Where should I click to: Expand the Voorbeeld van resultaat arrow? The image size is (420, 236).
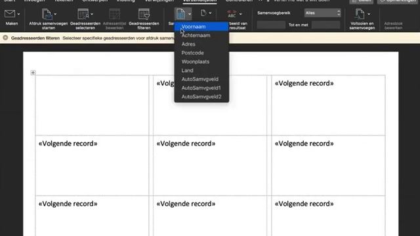click(241, 14)
